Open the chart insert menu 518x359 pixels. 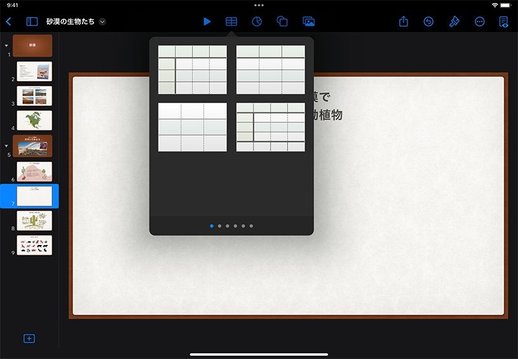257,22
